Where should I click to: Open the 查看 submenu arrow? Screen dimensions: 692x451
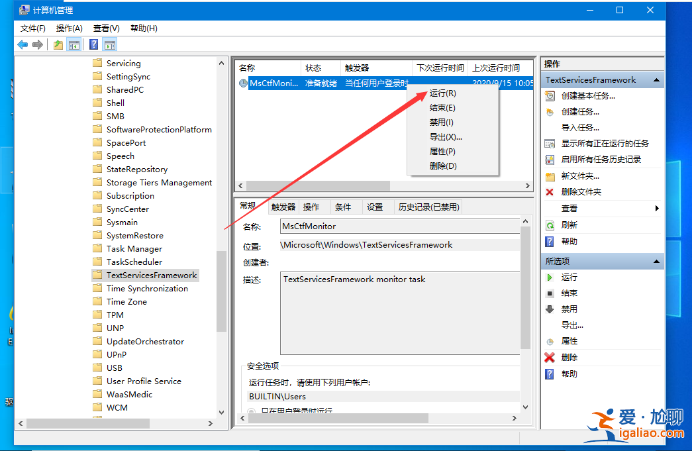tap(656, 207)
